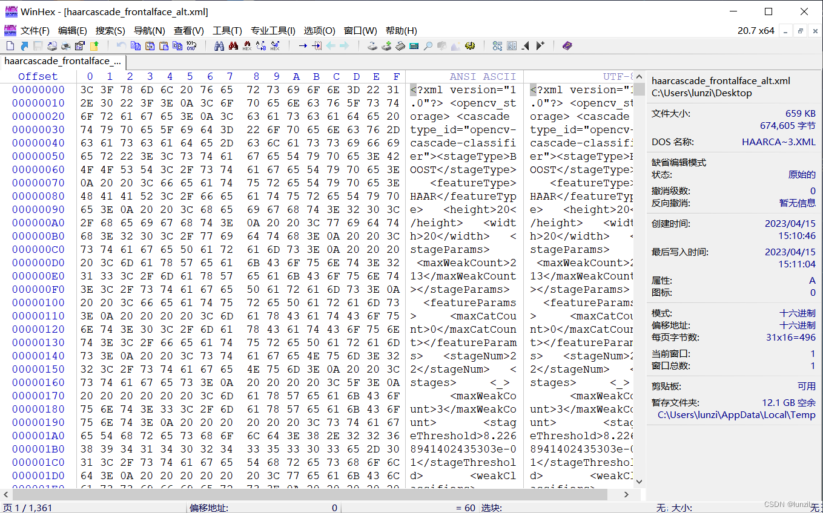Open the 查看(V) menu
The image size is (823, 513).
pos(188,30)
